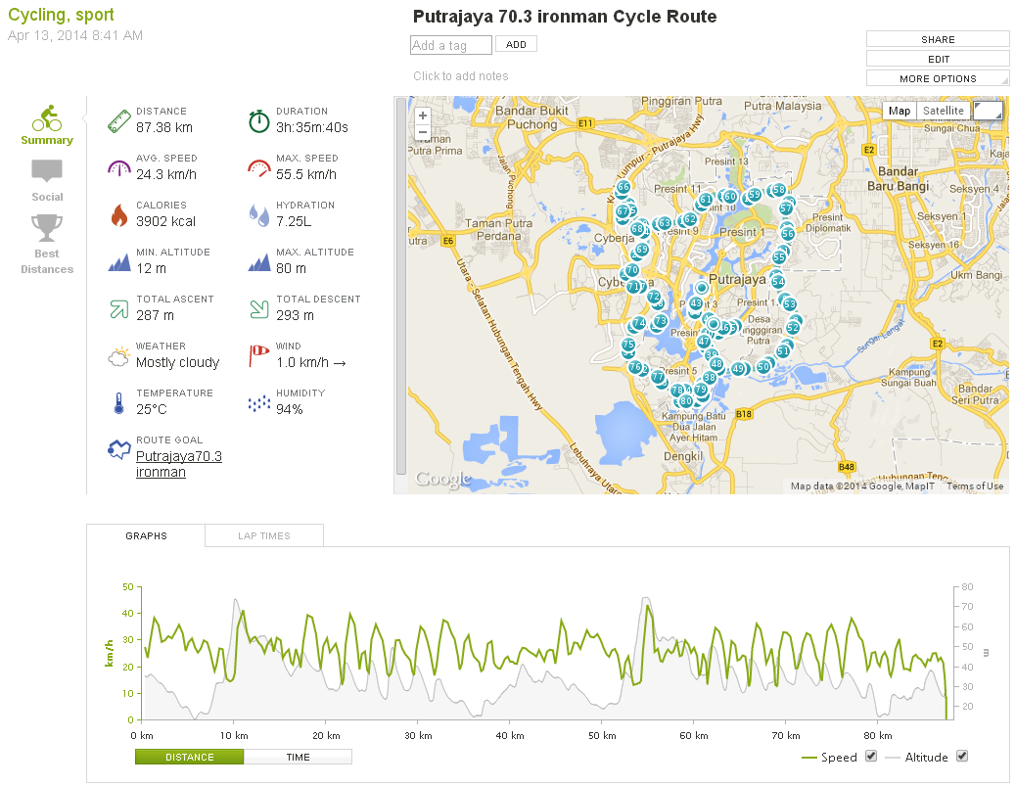The width and height of the screenshot is (1016, 786).
Task: Click the map zoom in plus button
Action: 423,115
